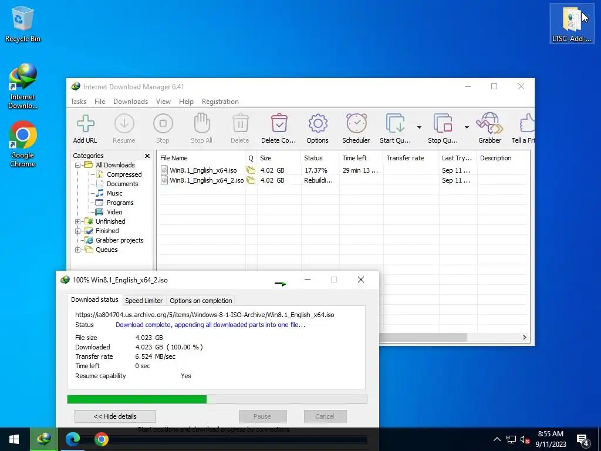Open the Scheduler clock icon

coord(356,123)
